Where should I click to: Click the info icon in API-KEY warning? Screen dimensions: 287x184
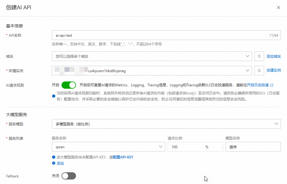[53, 157]
